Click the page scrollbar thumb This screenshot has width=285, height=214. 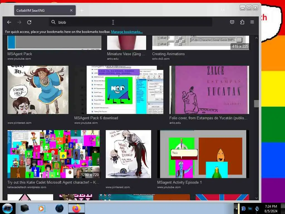(x=256, y=104)
